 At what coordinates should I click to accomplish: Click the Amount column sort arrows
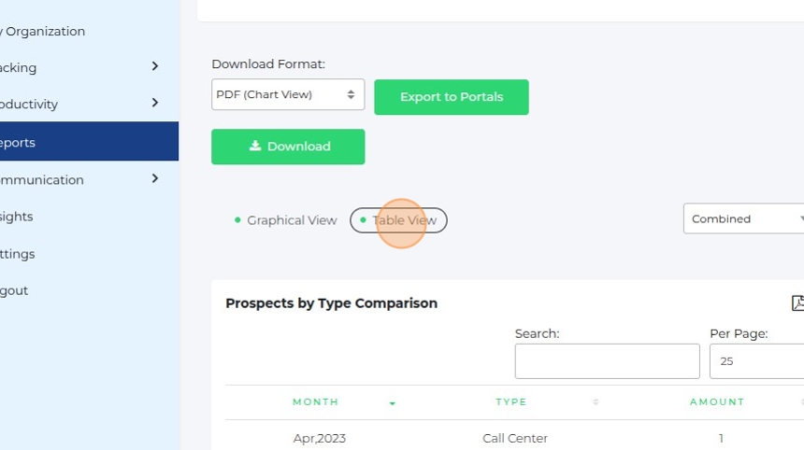[801, 402]
